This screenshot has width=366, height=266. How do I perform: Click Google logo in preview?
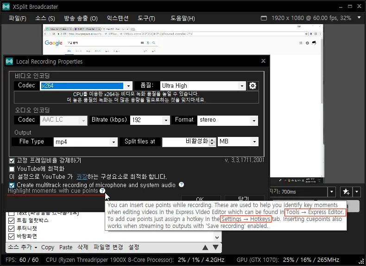(x=53, y=43)
